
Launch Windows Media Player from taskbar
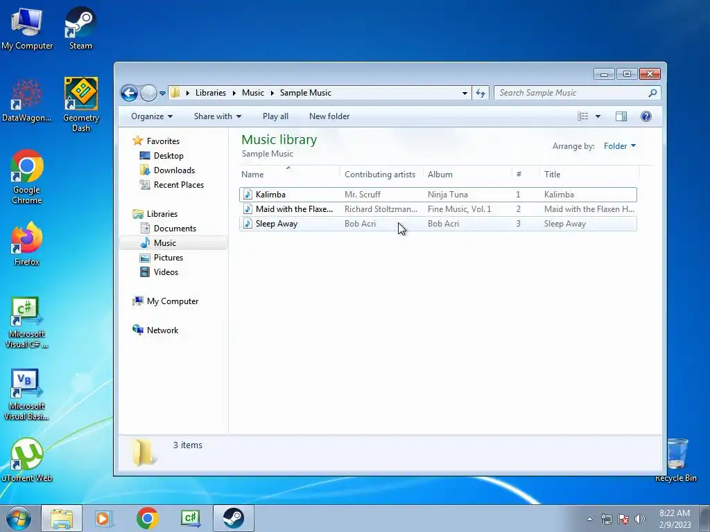(105, 518)
